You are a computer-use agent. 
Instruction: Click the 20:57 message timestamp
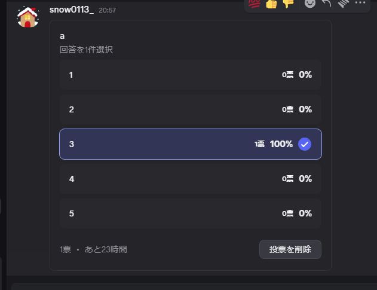click(x=107, y=10)
